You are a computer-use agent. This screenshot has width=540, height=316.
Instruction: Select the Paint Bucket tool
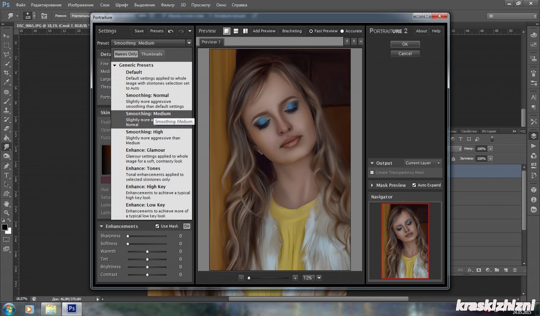tap(6, 138)
